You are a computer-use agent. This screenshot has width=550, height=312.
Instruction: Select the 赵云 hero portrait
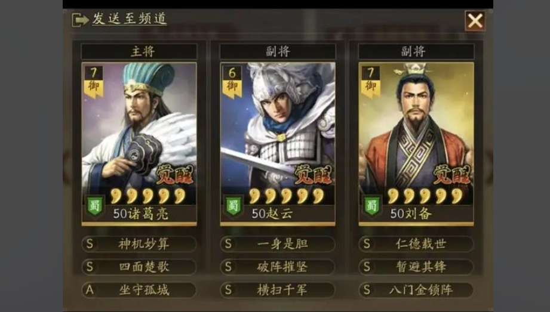coord(278,144)
